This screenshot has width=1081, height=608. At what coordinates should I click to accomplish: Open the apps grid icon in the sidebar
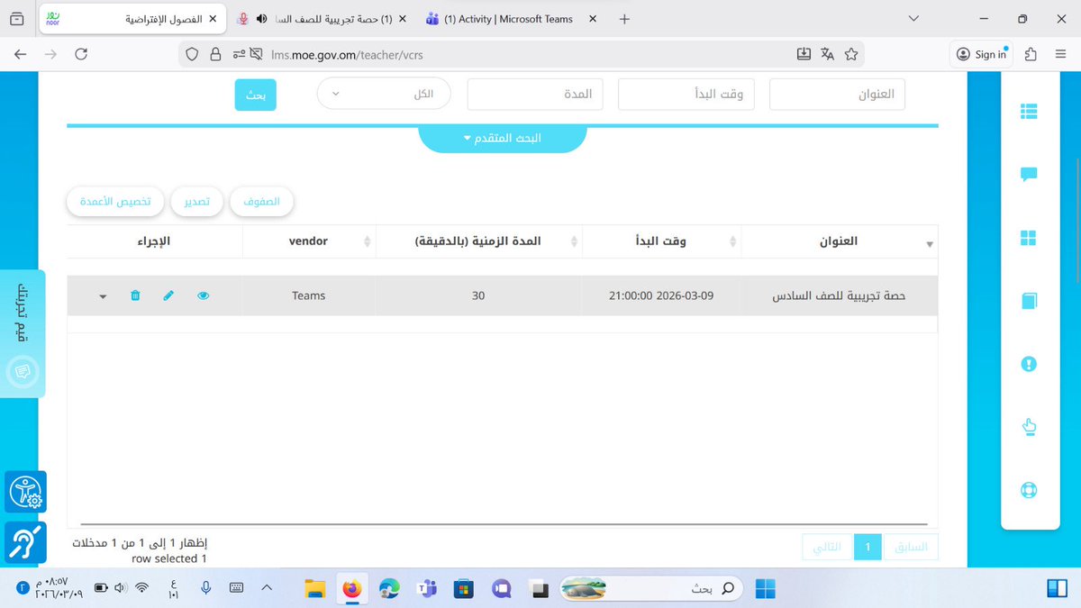(1029, 238)
